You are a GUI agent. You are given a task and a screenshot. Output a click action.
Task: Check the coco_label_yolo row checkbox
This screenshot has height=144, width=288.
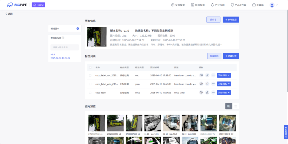90,84
